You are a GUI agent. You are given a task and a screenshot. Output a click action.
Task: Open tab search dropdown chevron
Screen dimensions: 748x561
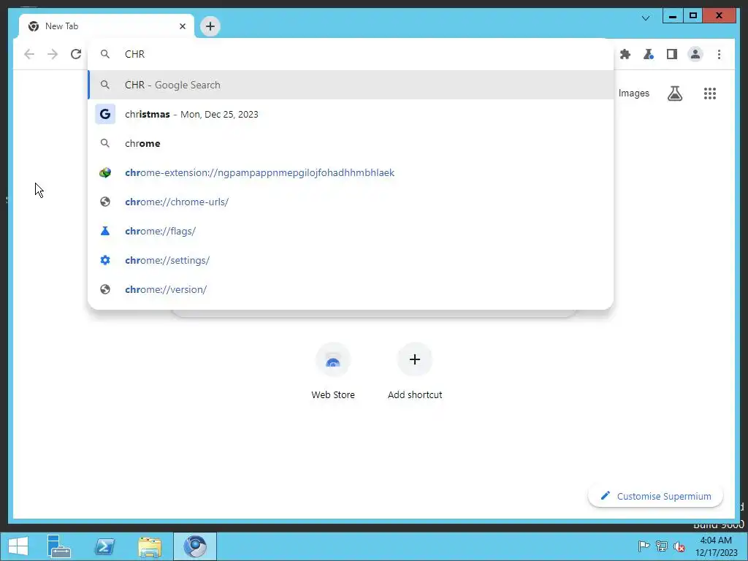pyautogui.click(x=646, y=18)
